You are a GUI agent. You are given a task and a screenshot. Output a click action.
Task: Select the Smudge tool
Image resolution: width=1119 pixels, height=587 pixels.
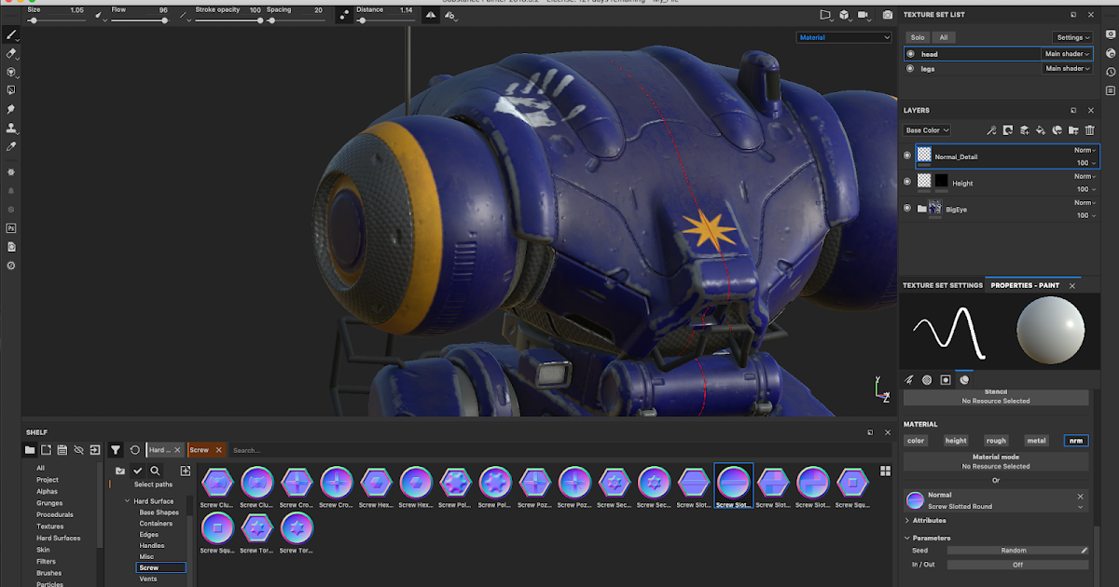click(x=11, y=107)
